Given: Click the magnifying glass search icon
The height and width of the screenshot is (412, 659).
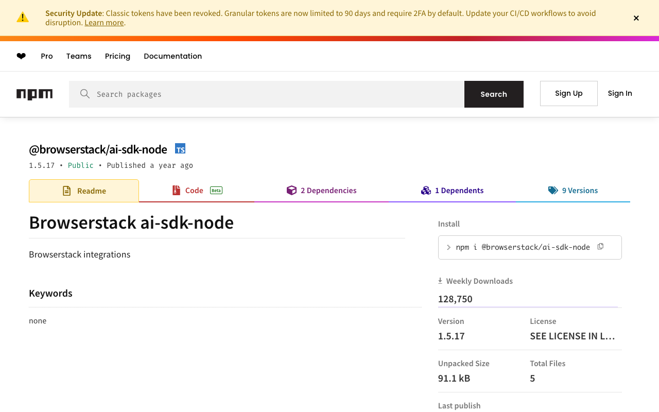Looking at the screenshot, I should [x=85, y=94].
